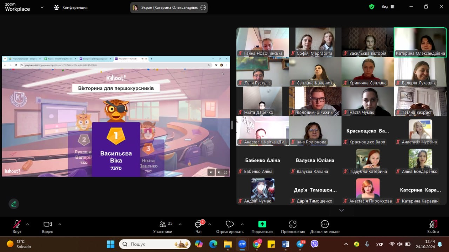The image size is (449, 252).
Task: Click the Windows taskbar search field
Action: tap(154, 244)
